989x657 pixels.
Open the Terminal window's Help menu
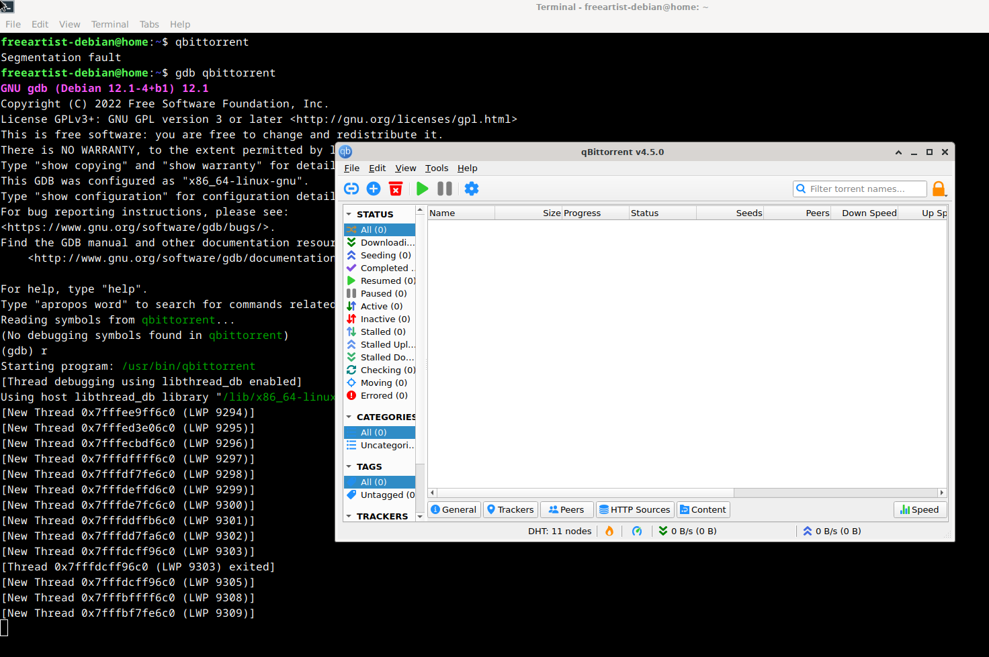click(x=180, y=24)
